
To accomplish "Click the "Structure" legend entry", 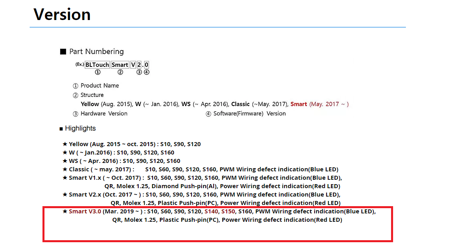I will [x=92, y=95].
